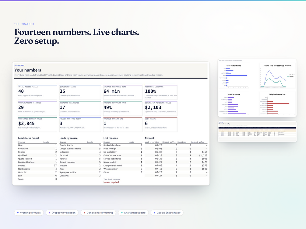Click the 'Never replied' reason table row

coord(123,162)
